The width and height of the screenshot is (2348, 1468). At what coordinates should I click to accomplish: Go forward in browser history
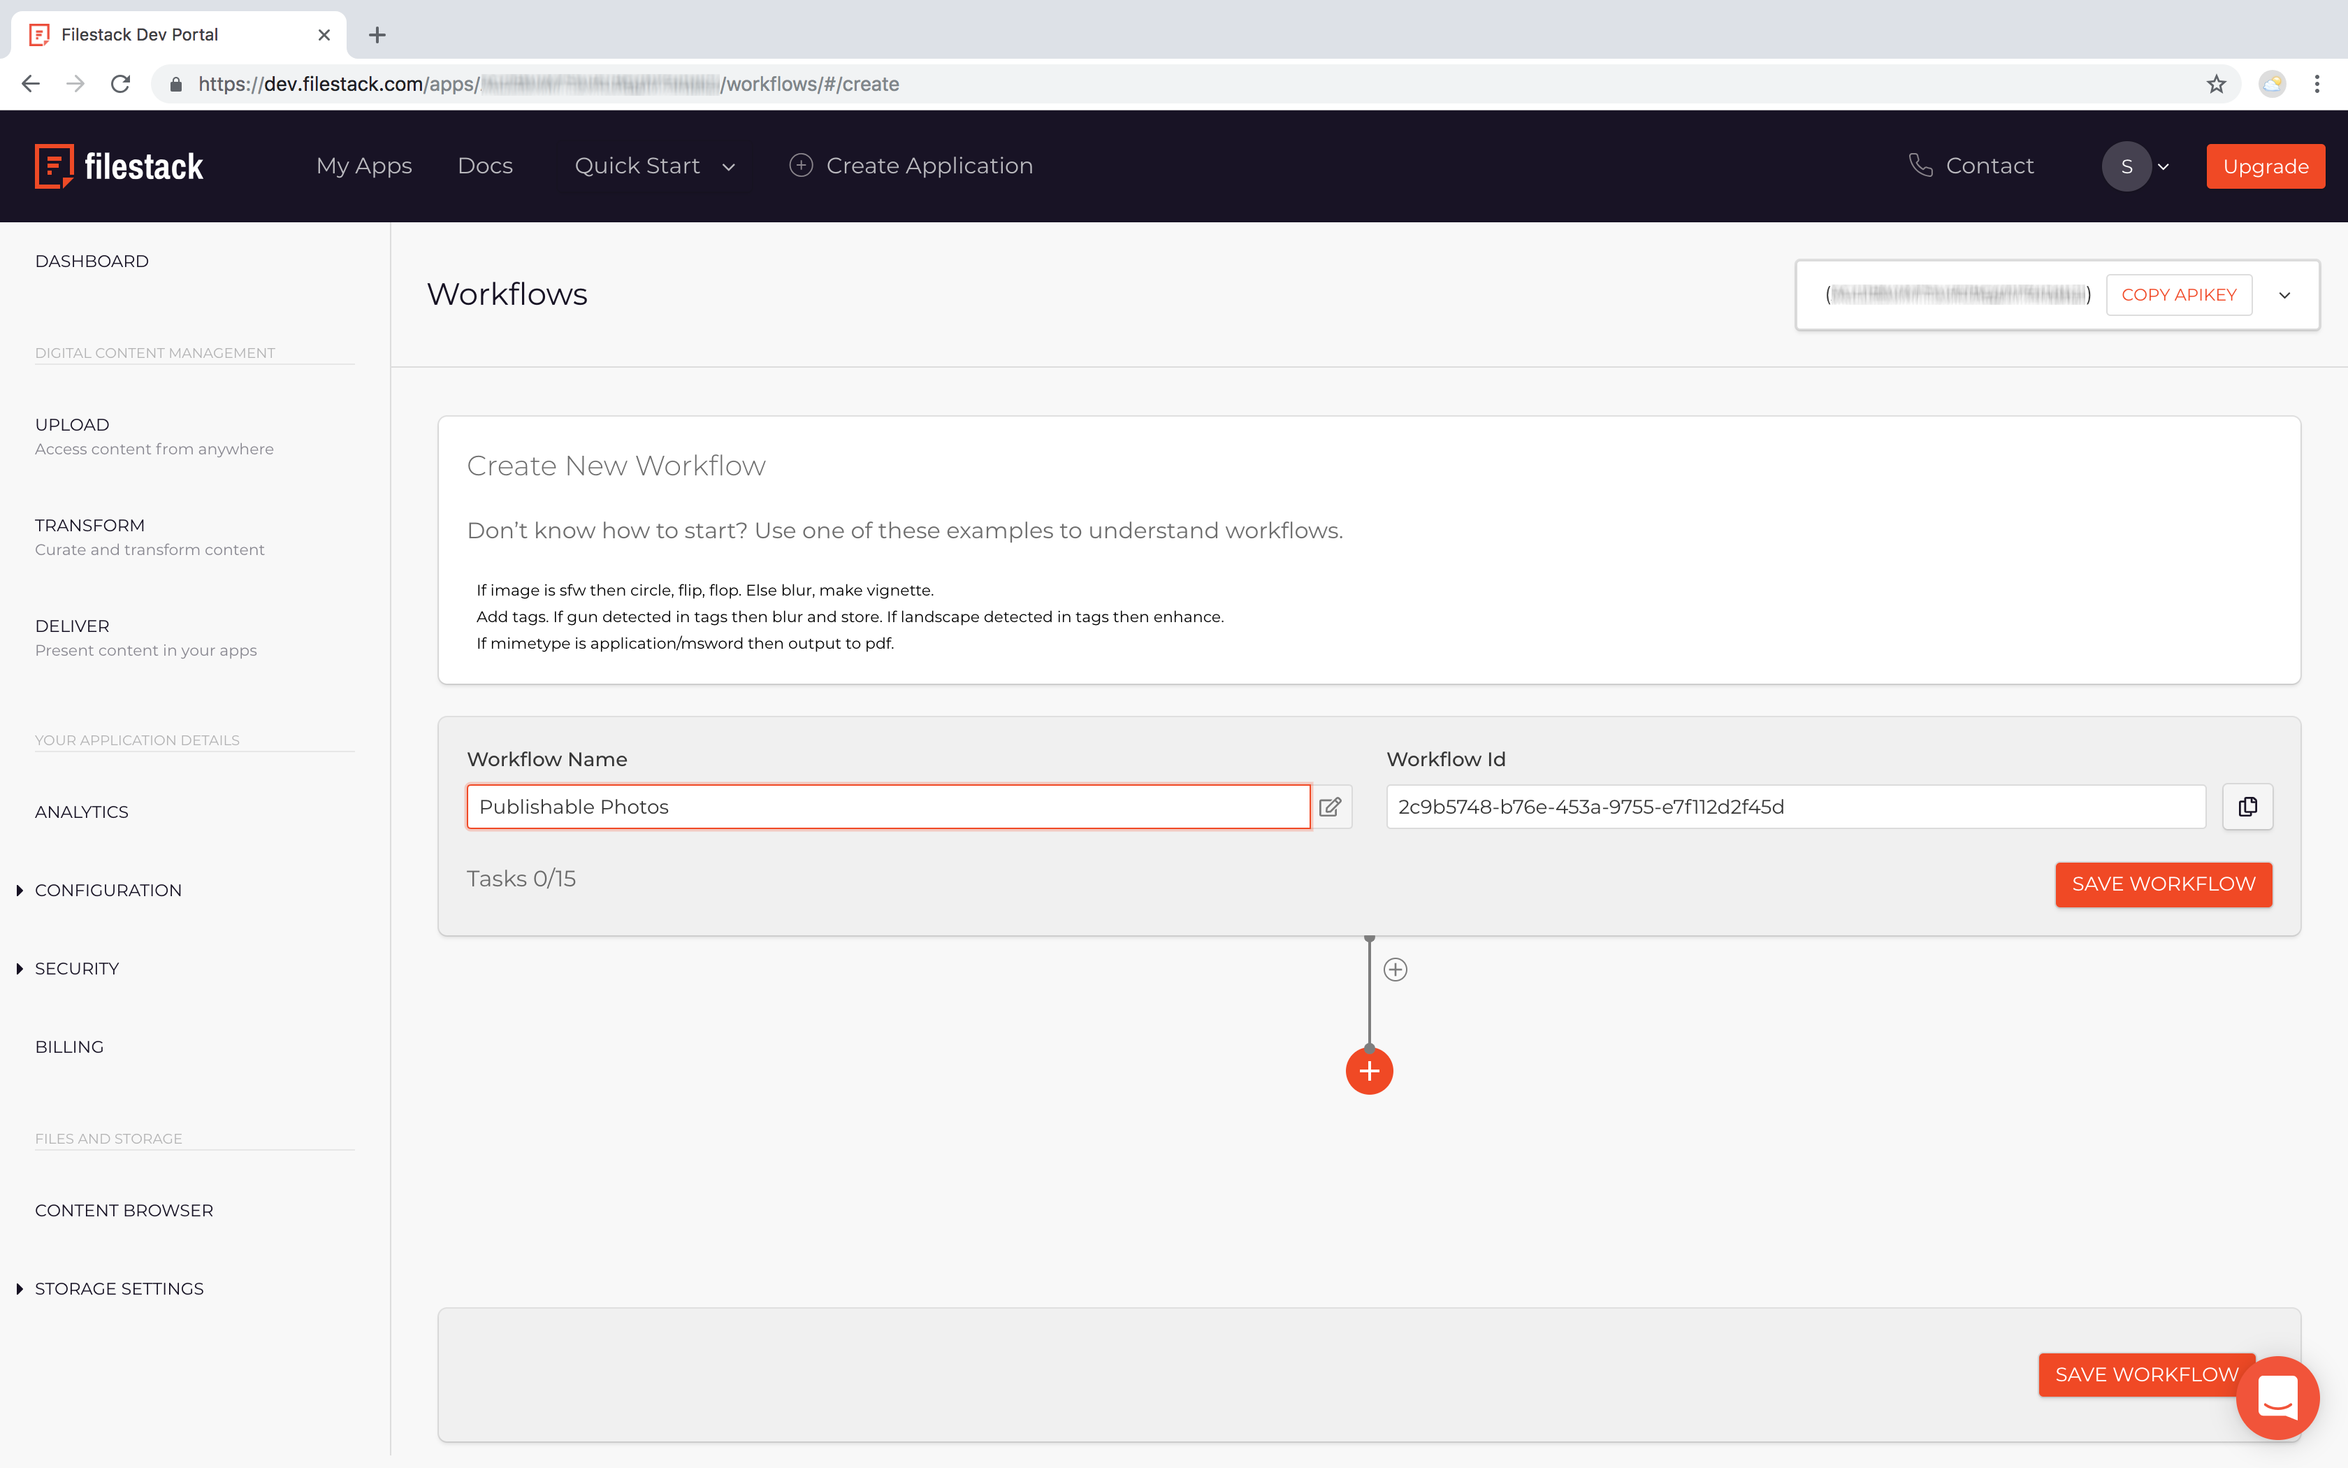(x=75, y=85)
